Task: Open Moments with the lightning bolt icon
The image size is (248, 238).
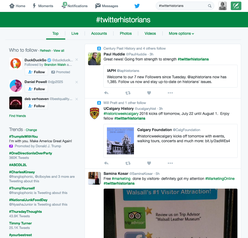Action: (34, 6)
